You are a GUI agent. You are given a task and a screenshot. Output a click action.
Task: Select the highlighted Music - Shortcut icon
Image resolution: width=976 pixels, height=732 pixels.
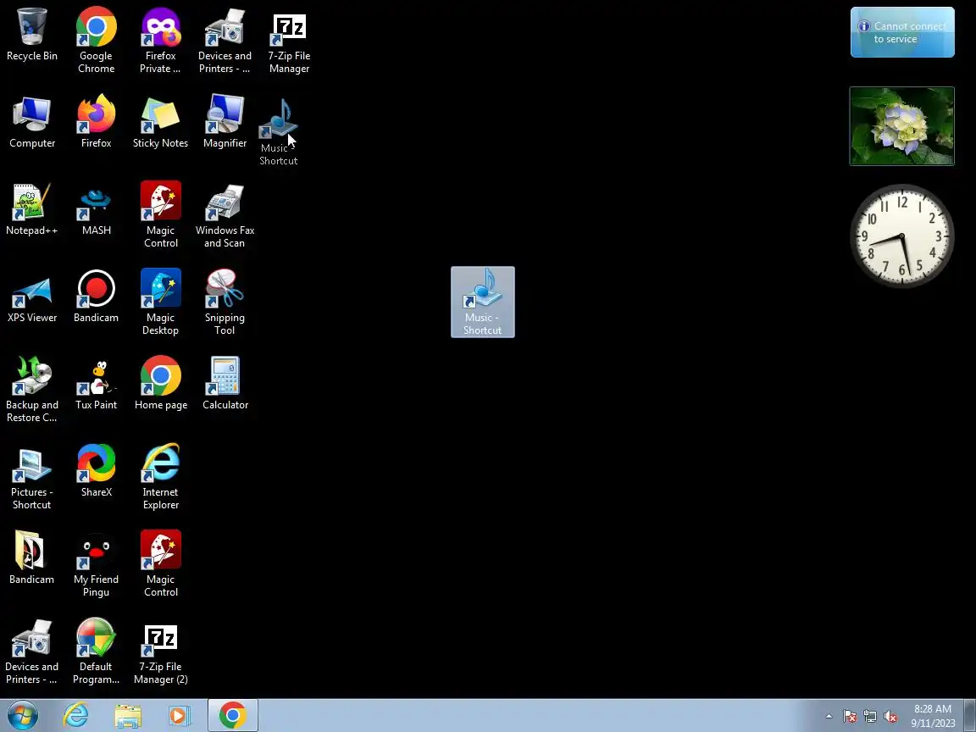482,302
